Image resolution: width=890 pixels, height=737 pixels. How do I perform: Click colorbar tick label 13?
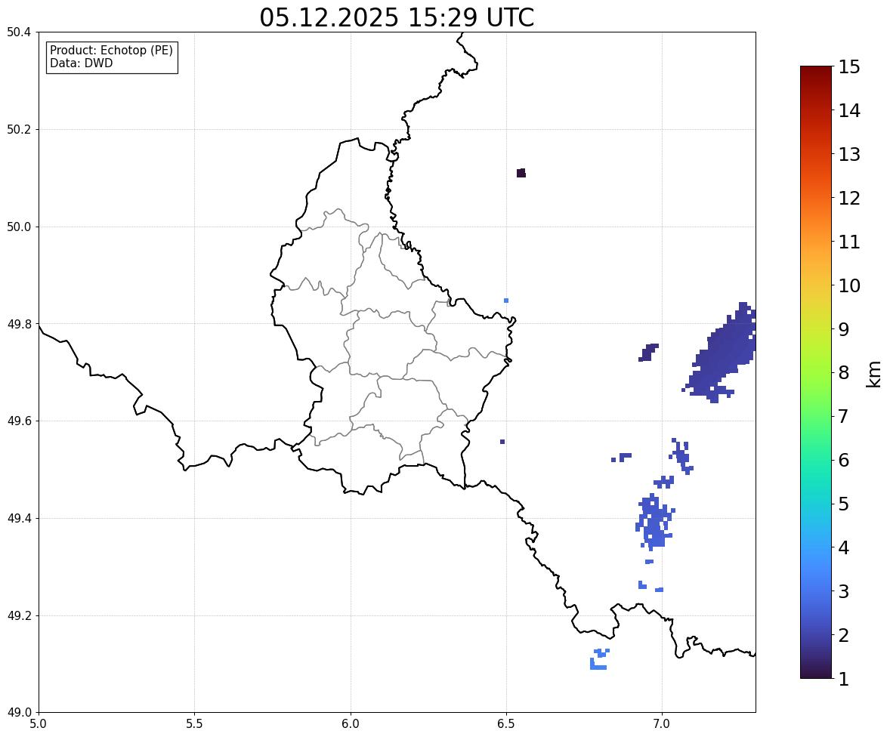849,154
